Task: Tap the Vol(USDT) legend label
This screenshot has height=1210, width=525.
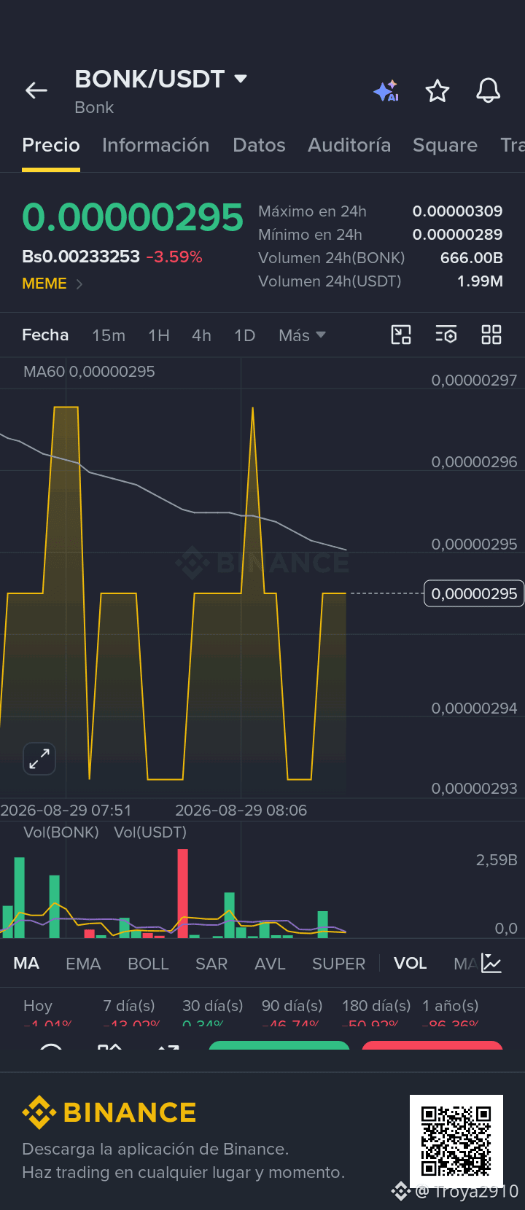Action: pyautogui.click(x=150, y=832)
